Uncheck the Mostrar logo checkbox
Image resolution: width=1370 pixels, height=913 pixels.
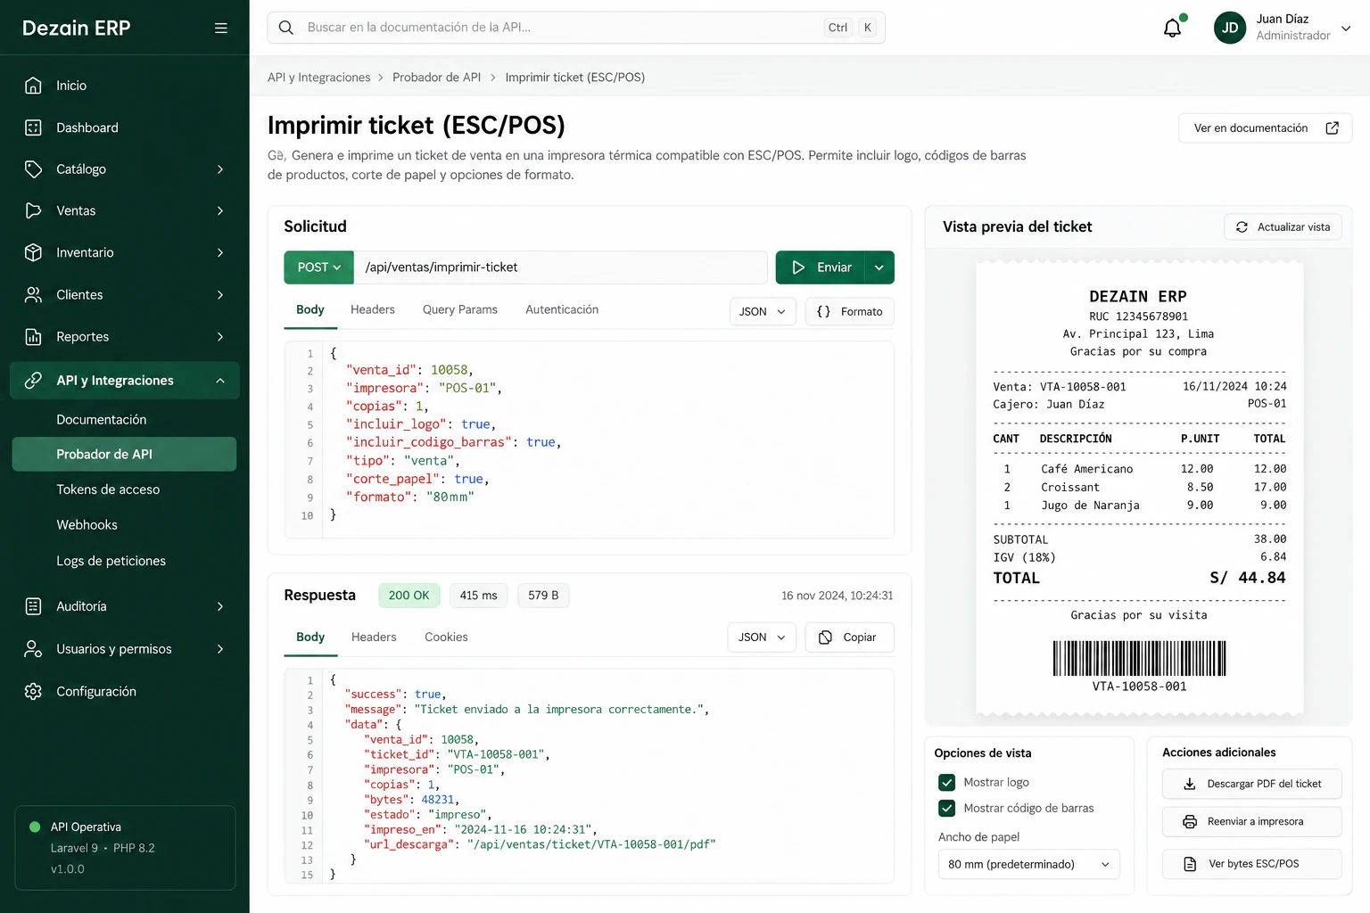click(x=947, y=782)
